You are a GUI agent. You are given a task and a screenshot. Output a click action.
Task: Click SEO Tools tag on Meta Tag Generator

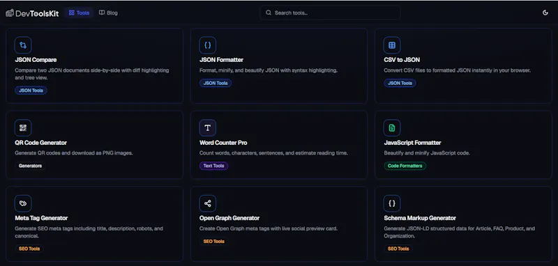click(x=29, y=249)
